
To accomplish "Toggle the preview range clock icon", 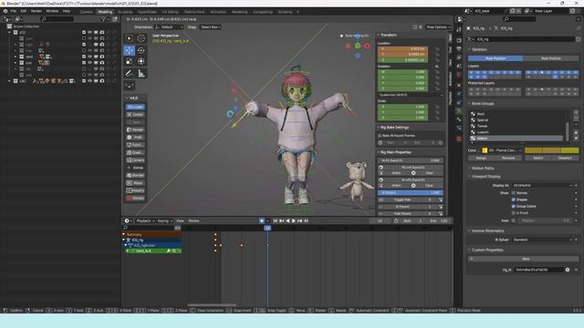I will (396, 220).
